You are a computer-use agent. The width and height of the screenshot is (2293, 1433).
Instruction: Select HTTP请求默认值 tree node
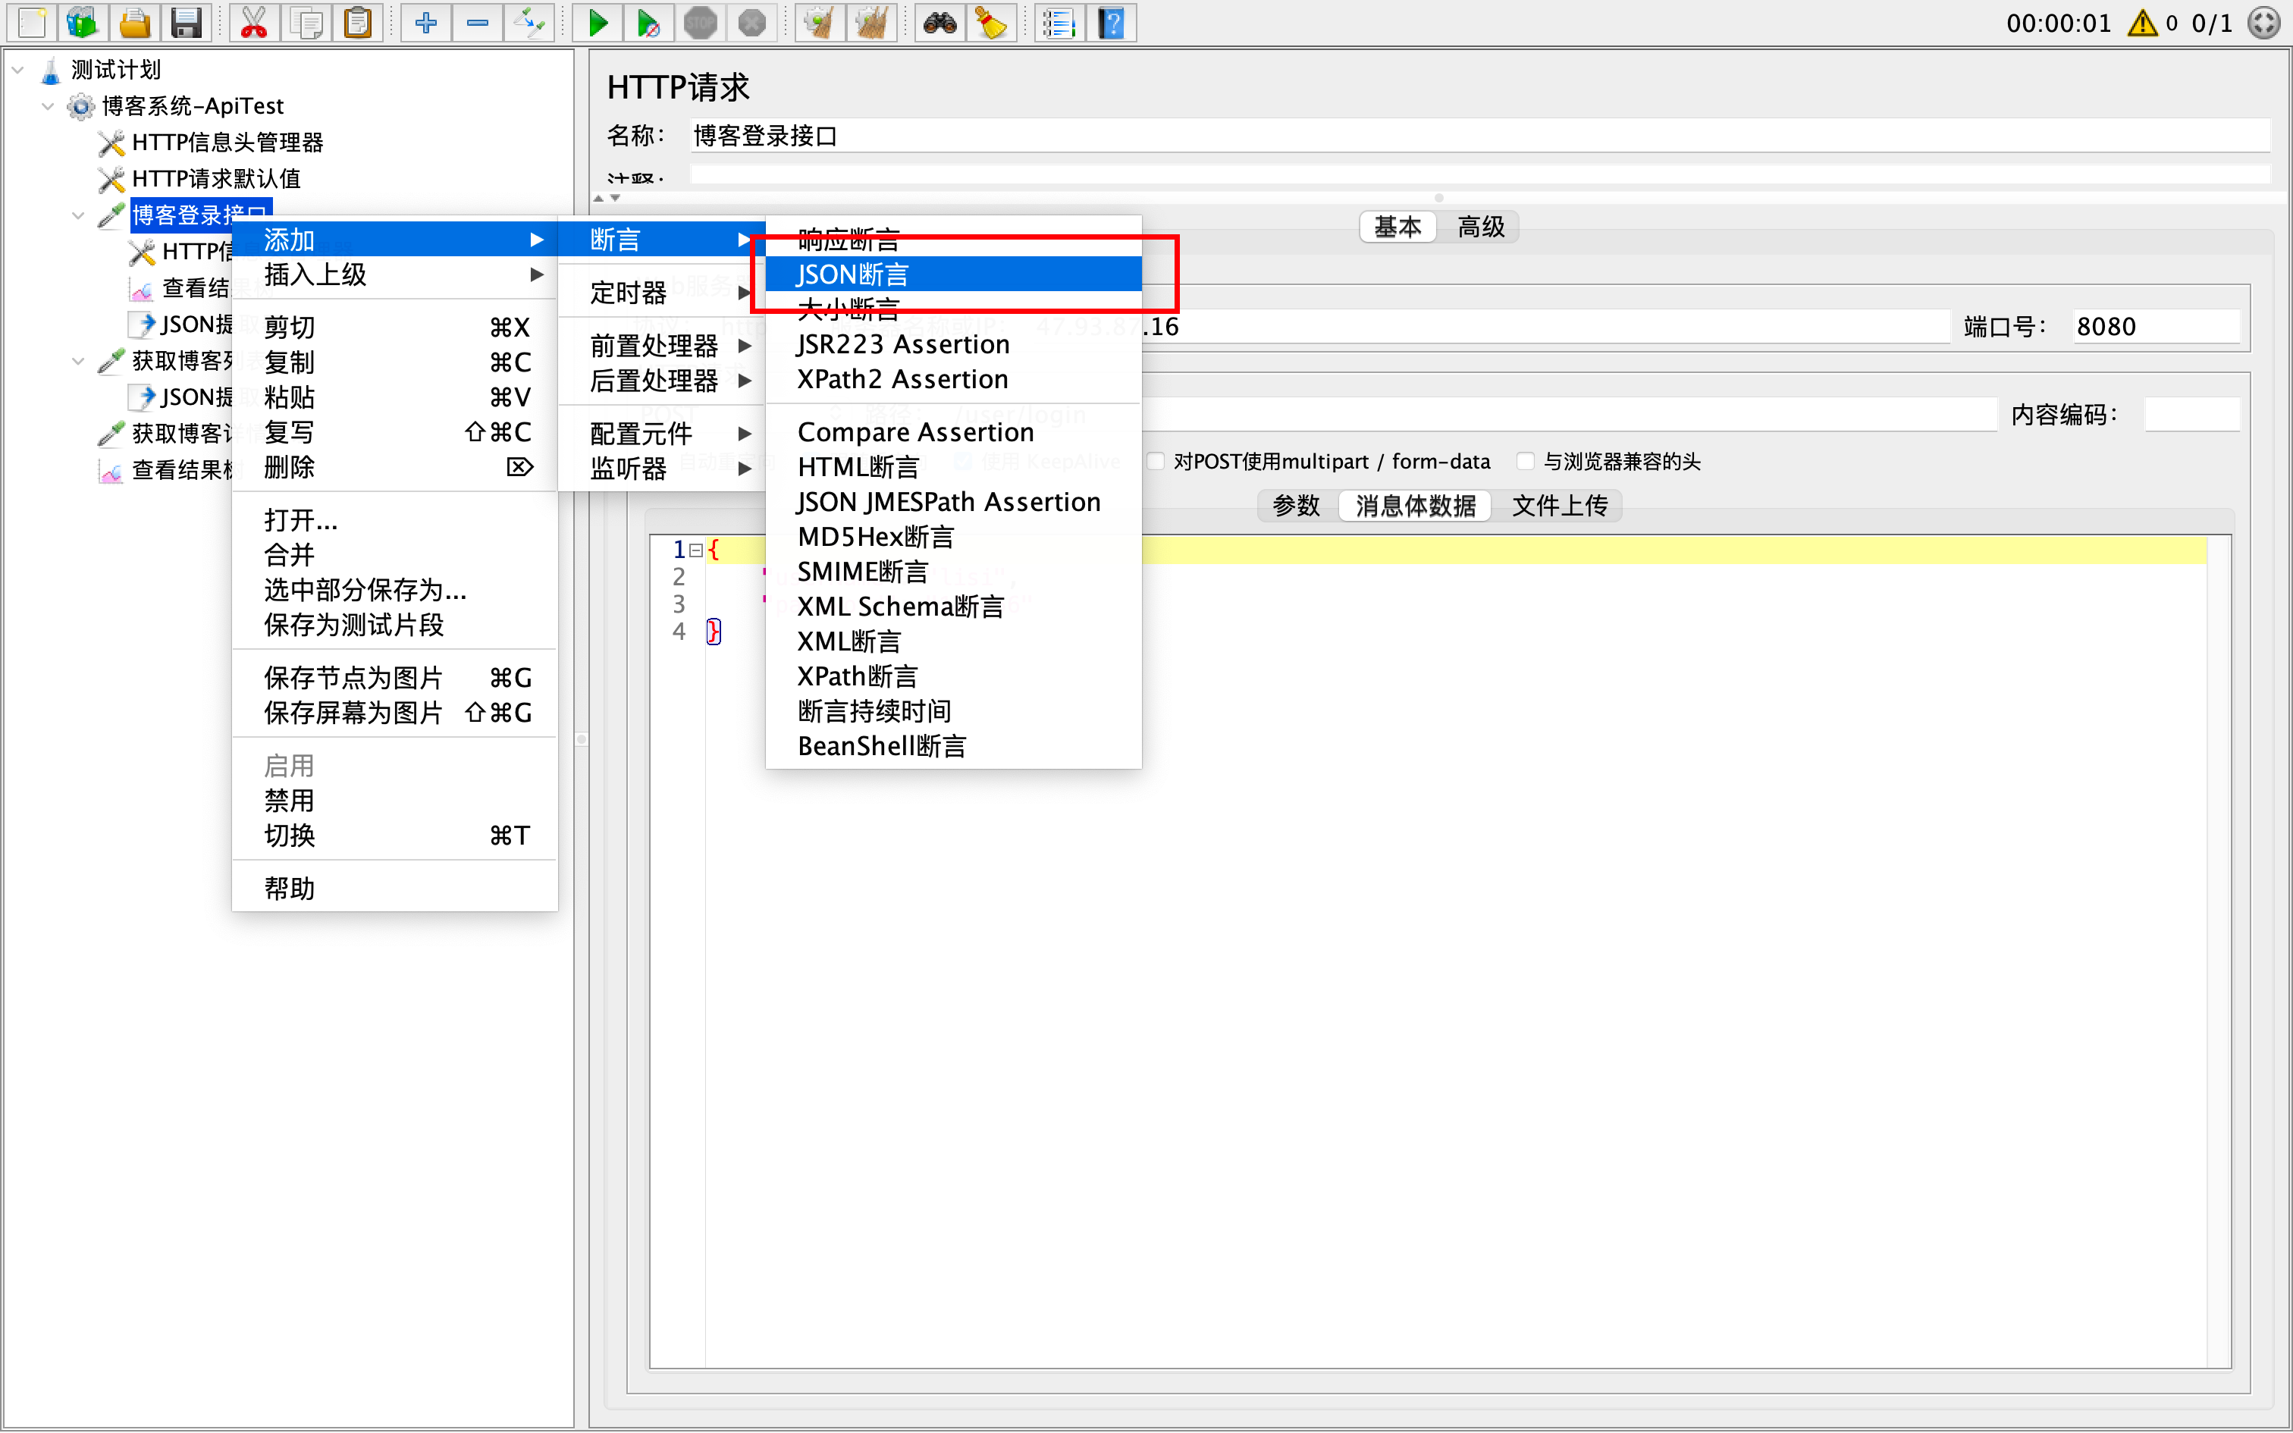click(216, 178)
